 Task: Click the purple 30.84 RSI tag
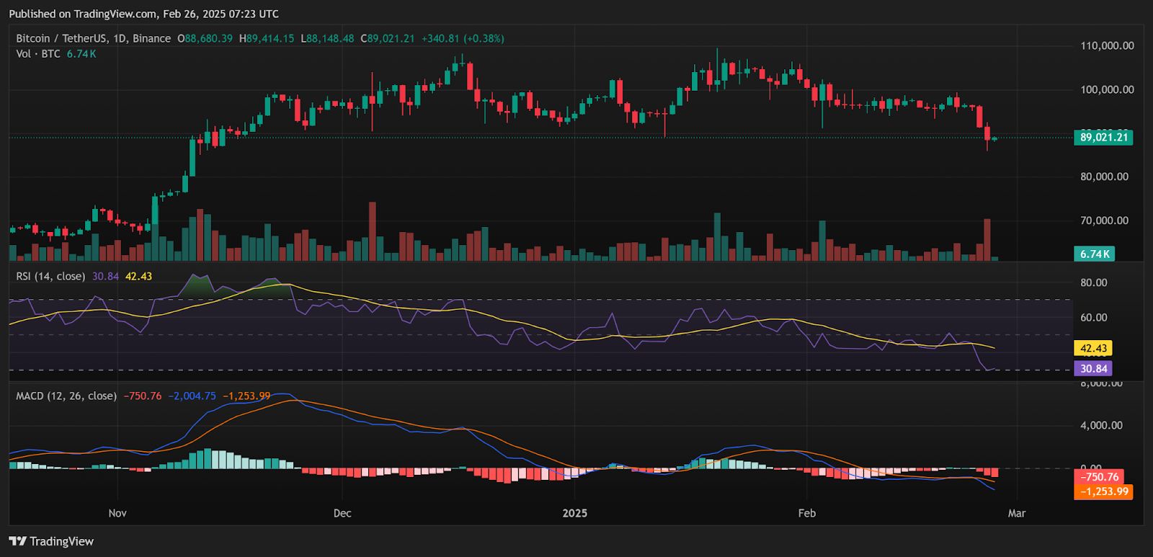coord(1093,368)
